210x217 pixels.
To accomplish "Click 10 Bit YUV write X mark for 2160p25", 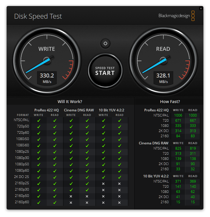I will click(103, 184).
